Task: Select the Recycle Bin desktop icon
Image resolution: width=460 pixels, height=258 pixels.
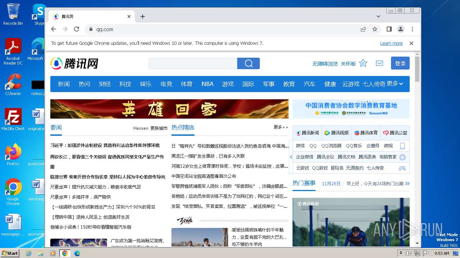Action: pyautogui.click(x=13, y=14)
